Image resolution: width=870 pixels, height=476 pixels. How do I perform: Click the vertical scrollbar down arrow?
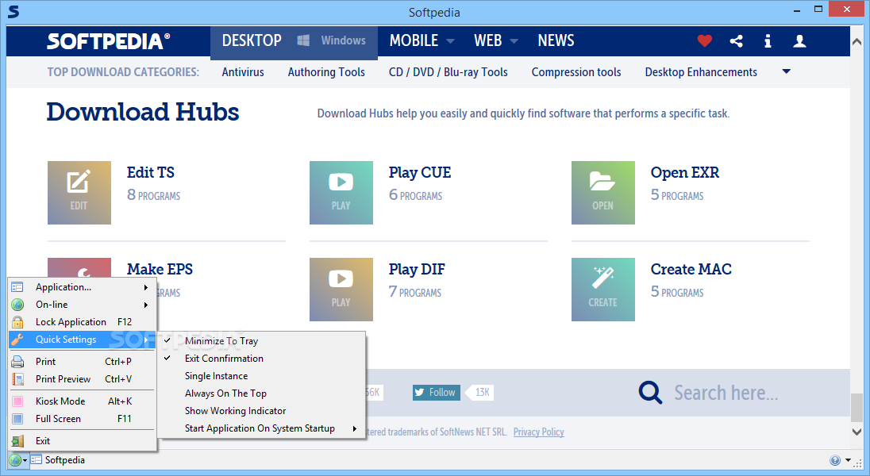tap(857, 432)
